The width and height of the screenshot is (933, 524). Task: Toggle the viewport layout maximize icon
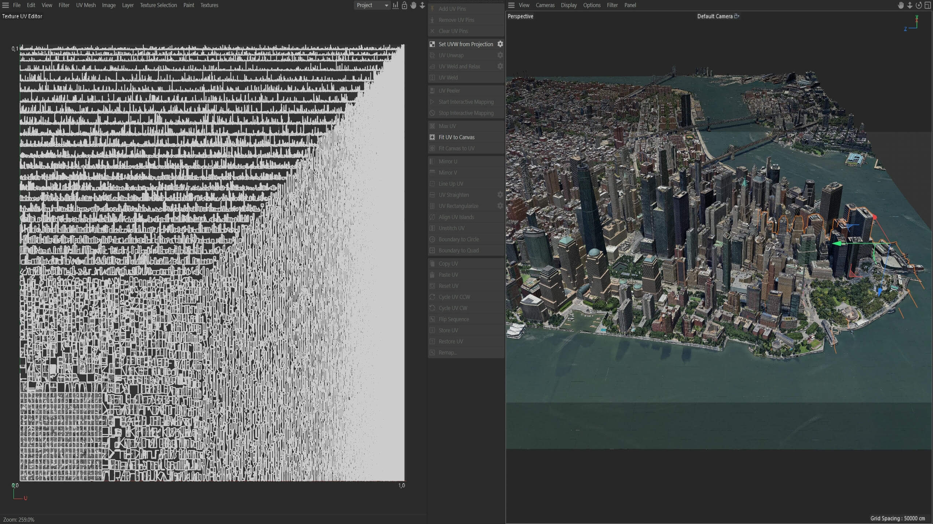coord(928,5)
